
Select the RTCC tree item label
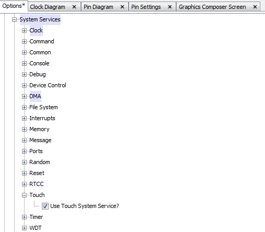[37, 184]
